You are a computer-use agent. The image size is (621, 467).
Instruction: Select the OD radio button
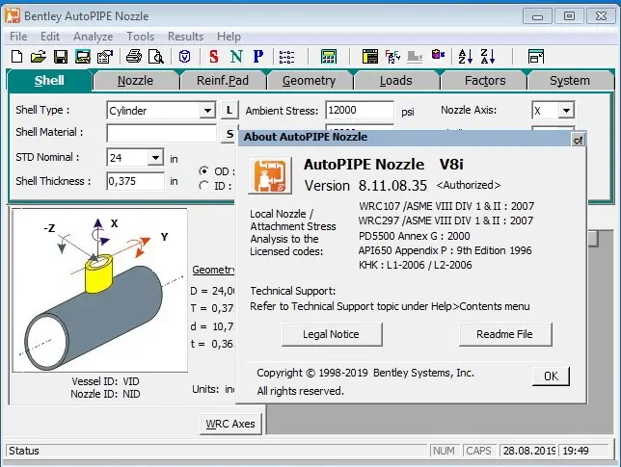pos(204,170)
